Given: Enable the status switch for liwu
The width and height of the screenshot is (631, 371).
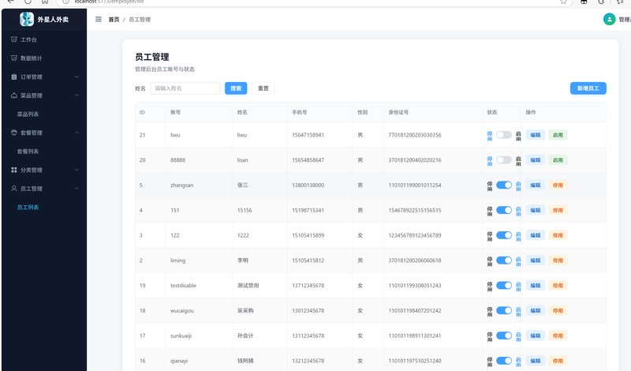Looking at the screenshot, I should click(504, 135).
